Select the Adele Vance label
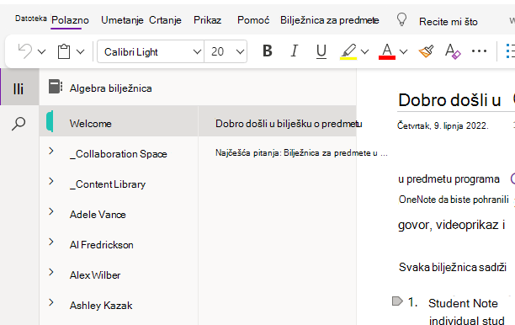 pyautogui.click(x=98, y=215)
